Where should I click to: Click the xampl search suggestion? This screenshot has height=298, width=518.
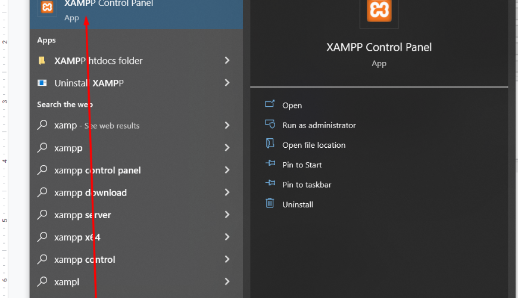tap(136, 282)
